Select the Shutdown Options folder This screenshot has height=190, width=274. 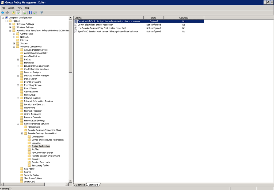33,178
